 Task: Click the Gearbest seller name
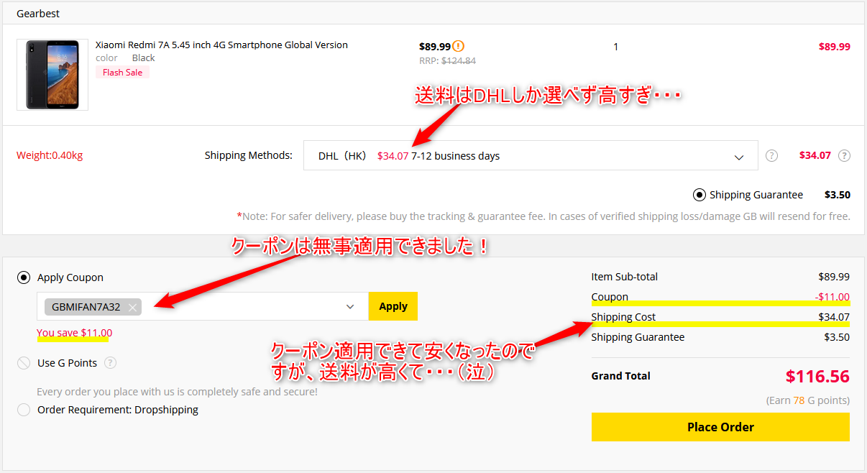point(38,14)
